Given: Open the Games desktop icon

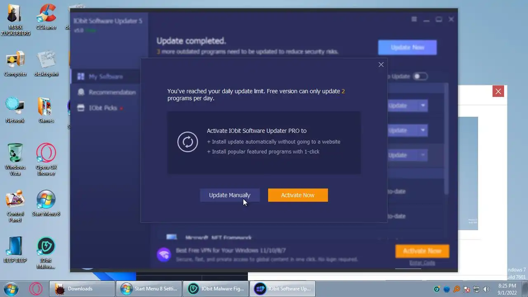Looking at the screenshot, I should pyautogui.click(x=46, y=110).
